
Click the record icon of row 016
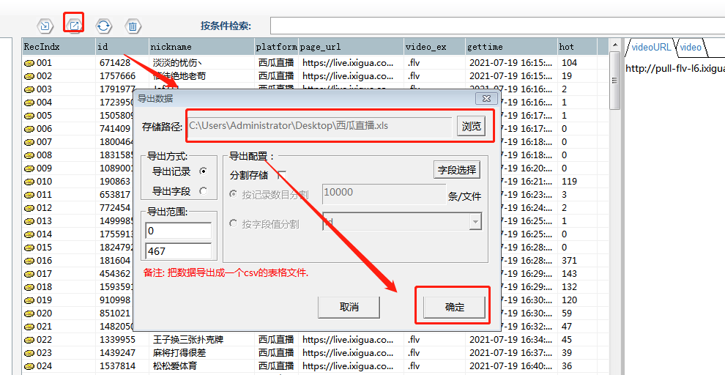[29, 260]
